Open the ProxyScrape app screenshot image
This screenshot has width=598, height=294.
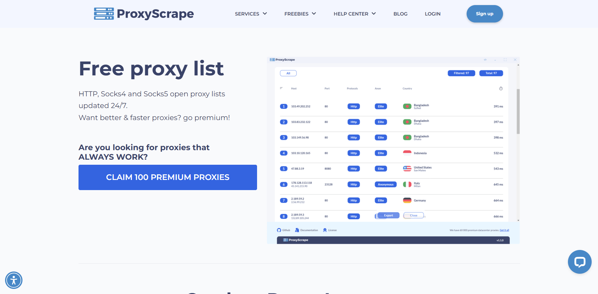point(393,150)
